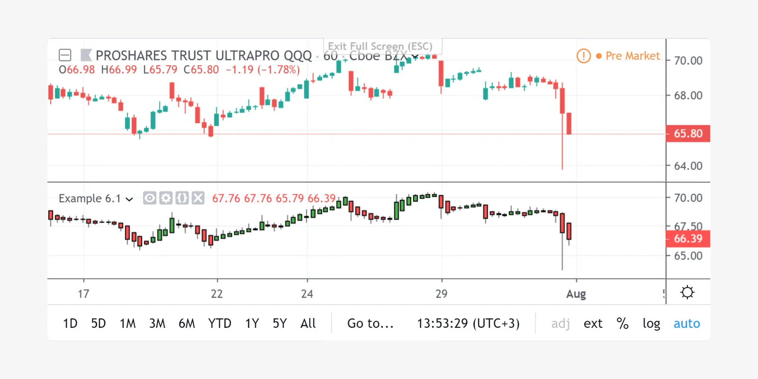Toggle Example 6.1 indicator visibility eye icon
Viewport: 758px width, 379px height.
(x=150, y=198)
